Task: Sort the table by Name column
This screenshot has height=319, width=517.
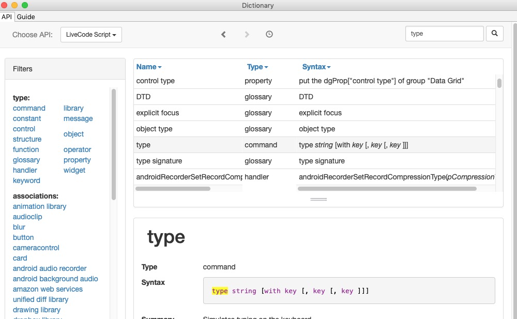Action: pos(149,67)
